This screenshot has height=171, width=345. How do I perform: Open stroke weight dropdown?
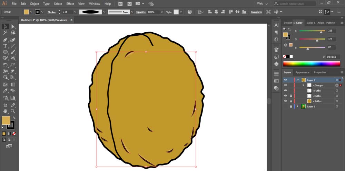75,12
